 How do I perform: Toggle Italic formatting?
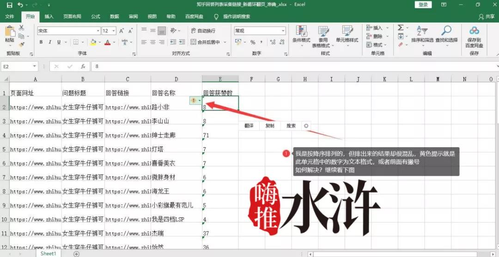point(49,42)
